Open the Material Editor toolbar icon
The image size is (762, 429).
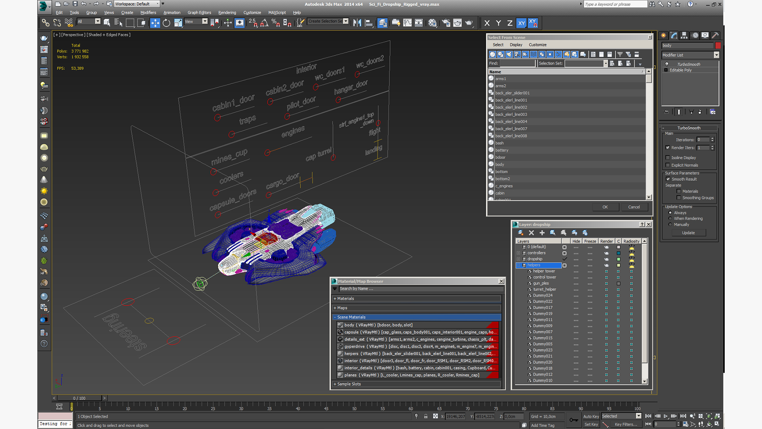pyautogui.click(x=433, y=23)
